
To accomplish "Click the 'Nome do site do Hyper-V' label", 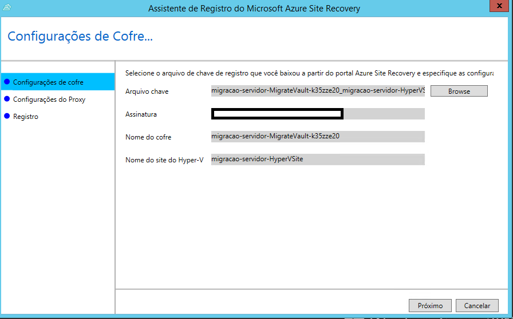I will pos(164,160).
